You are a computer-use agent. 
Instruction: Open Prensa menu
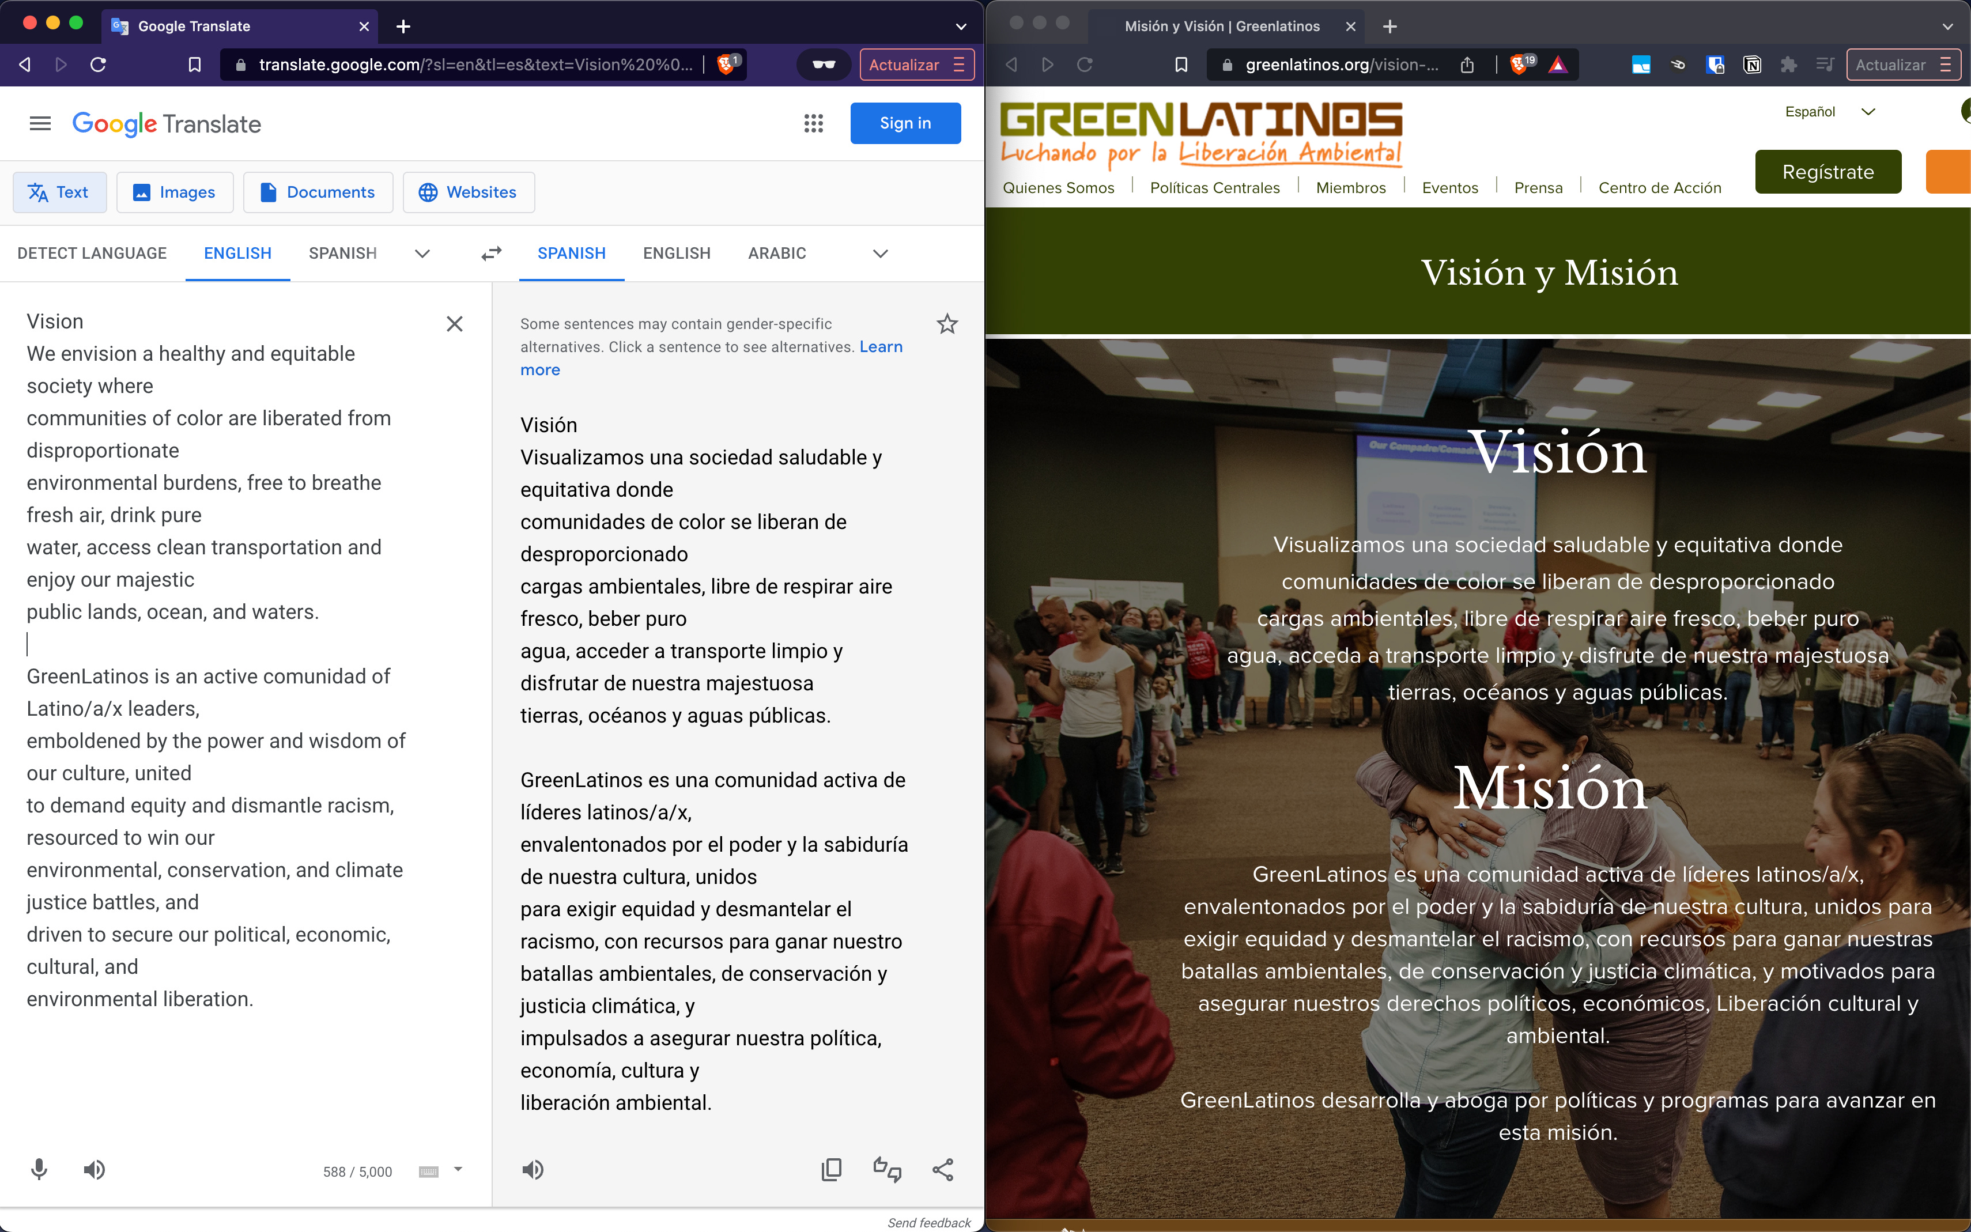pyautogui.click(x=1538, y=187)
